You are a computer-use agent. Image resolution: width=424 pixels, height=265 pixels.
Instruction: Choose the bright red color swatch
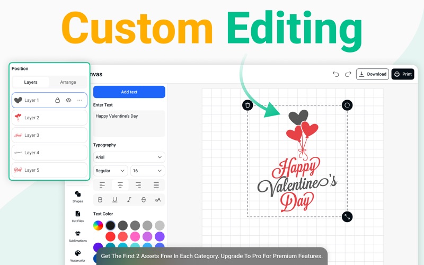(110, 236)
